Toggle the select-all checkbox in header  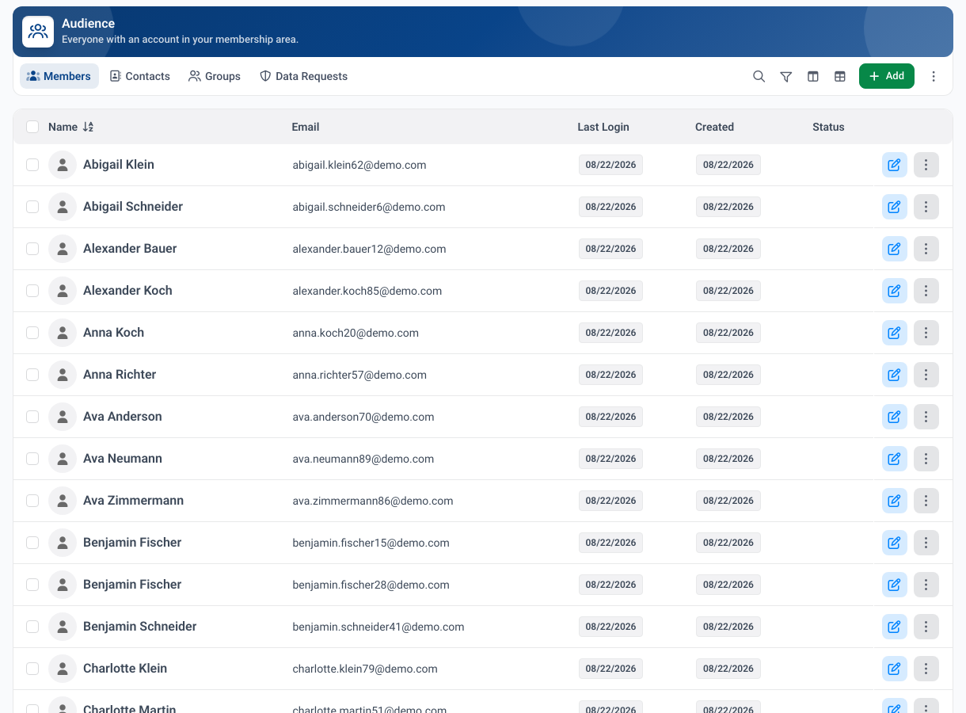click(x=32, y=127)
